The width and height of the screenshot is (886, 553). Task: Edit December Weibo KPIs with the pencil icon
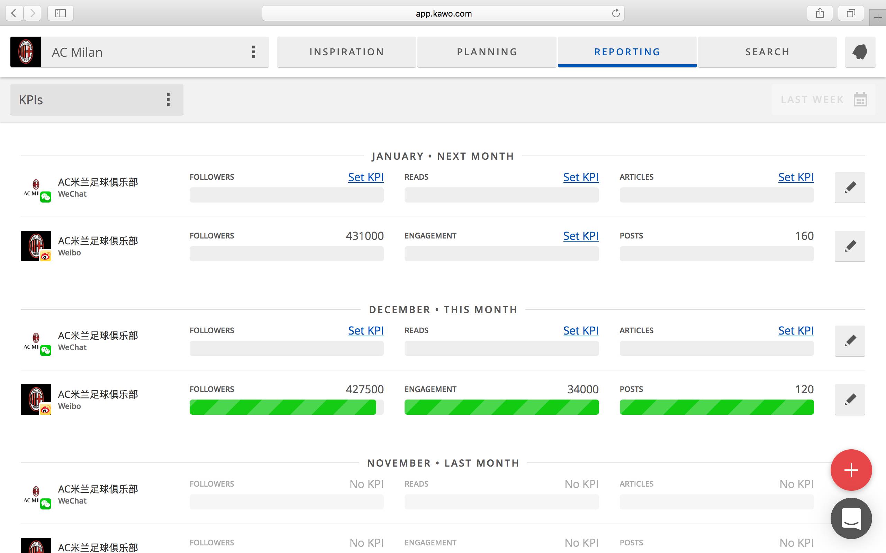[850, 400]
